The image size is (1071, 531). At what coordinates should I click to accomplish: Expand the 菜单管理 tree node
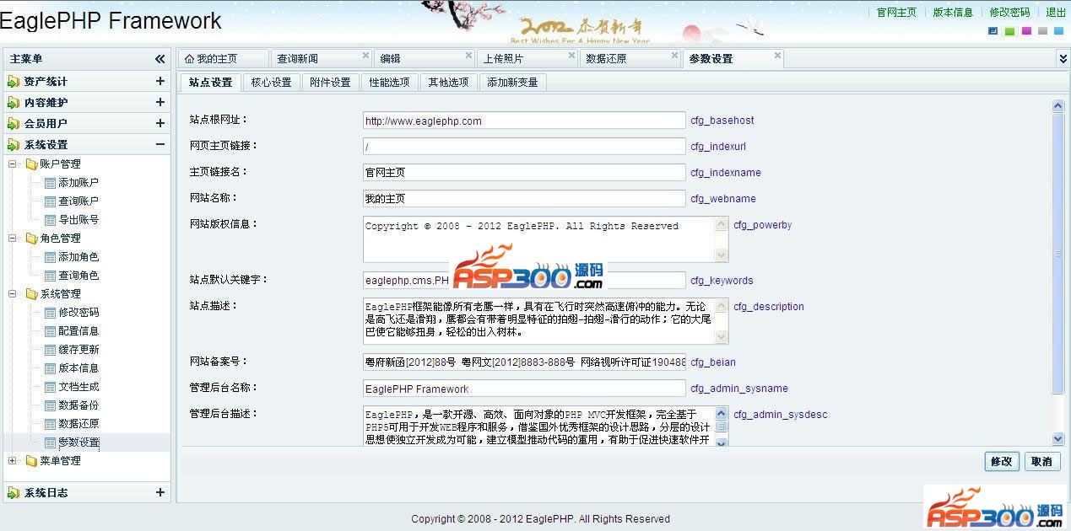[13, 460]
